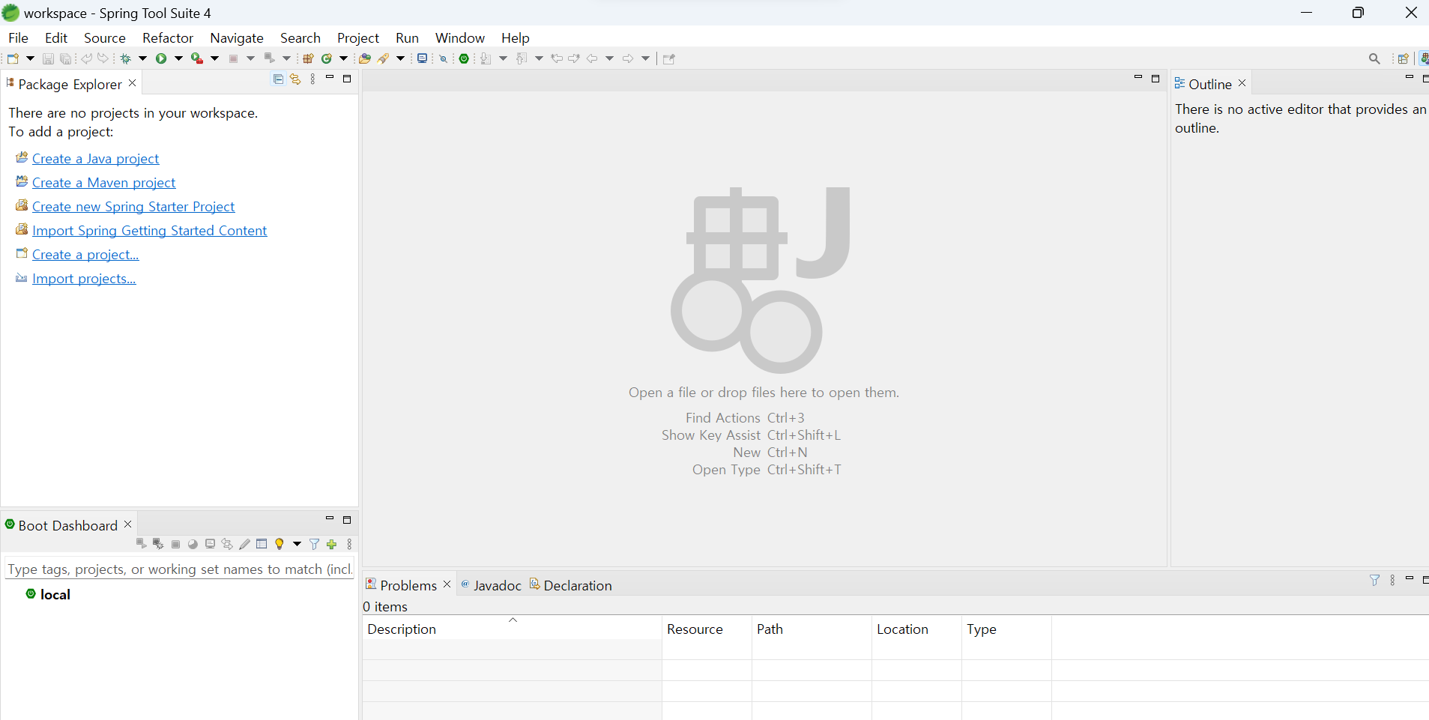Open Package Explorer View Menu dots
1429x720 pixels.
click(x=313, y=79)
